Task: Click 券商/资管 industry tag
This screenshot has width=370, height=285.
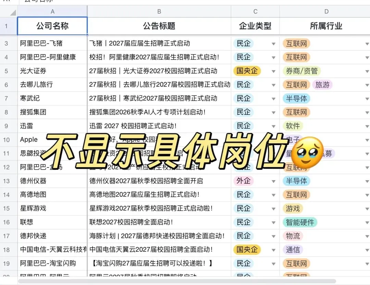Action: [301, 71]
